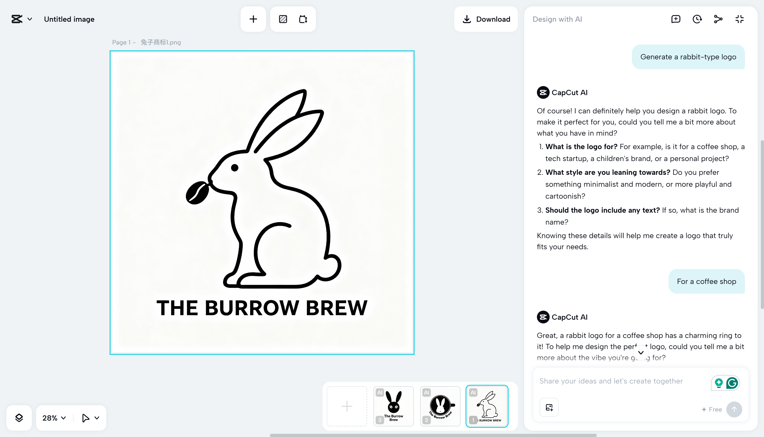
Task: View the chat history
Action: (x=697, y=19)
